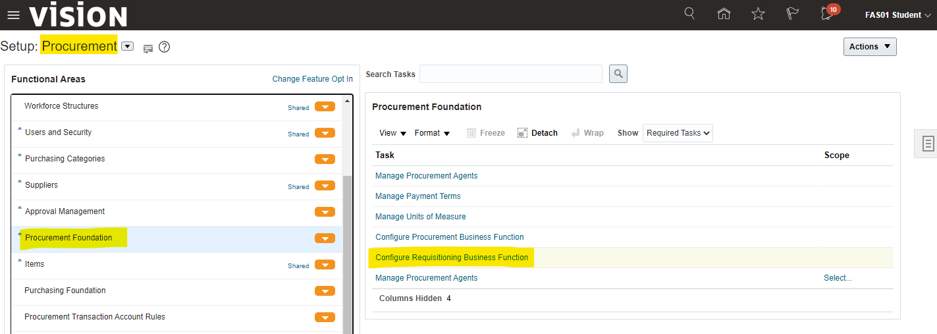Open Favorites star icon
The image size is (937, 334).
[758, 14]
